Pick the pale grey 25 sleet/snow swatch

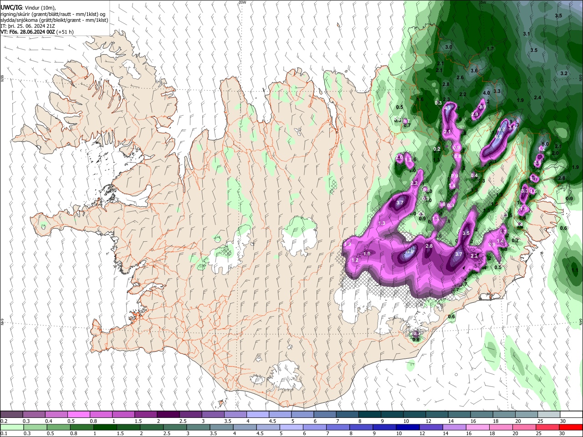[x=549, y=415]
